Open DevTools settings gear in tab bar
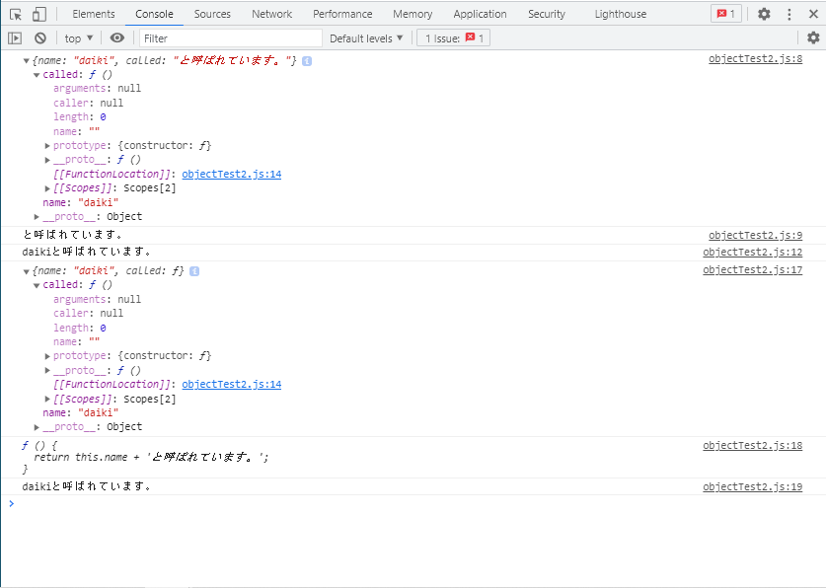Screen dimensions: 826x588 point(764,14)
